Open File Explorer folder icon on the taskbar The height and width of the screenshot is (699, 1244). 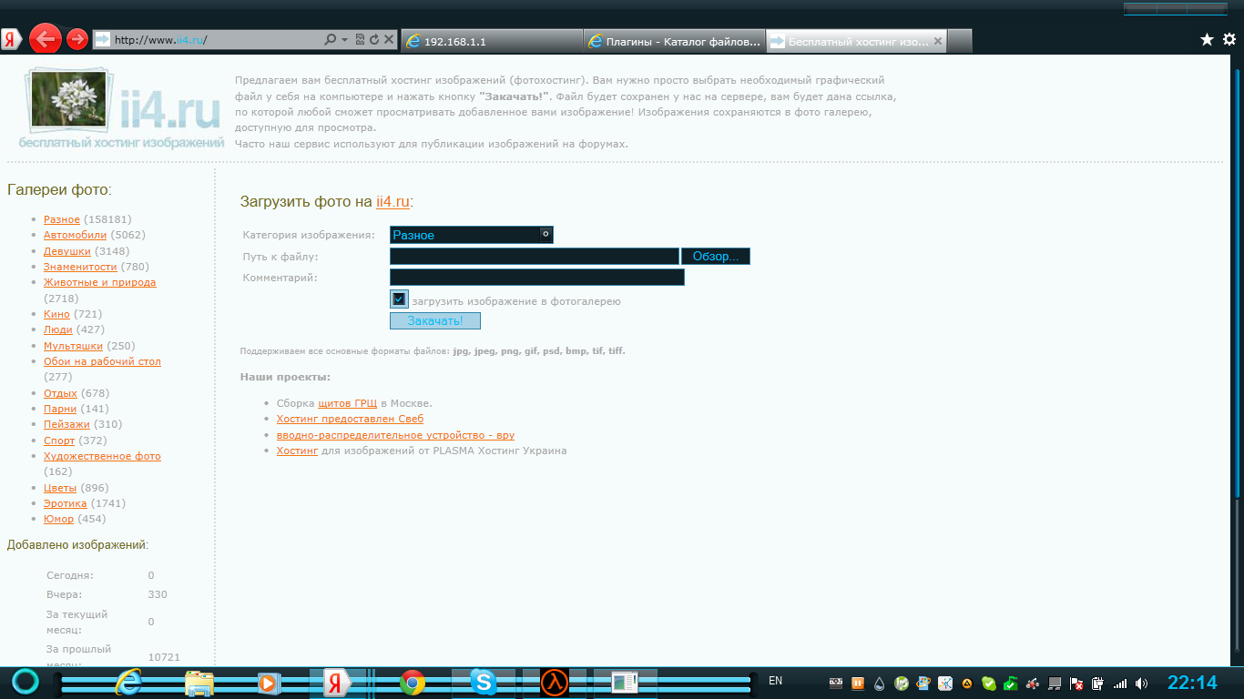[x=199, y=683]
